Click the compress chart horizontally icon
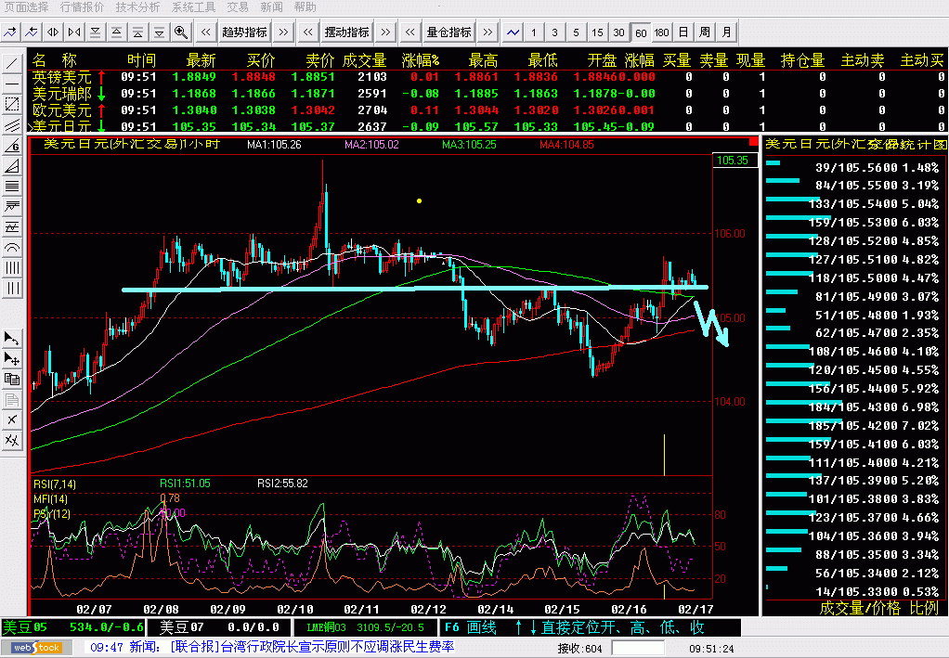This screenshot has width=949, height=658. click(74, 32)
